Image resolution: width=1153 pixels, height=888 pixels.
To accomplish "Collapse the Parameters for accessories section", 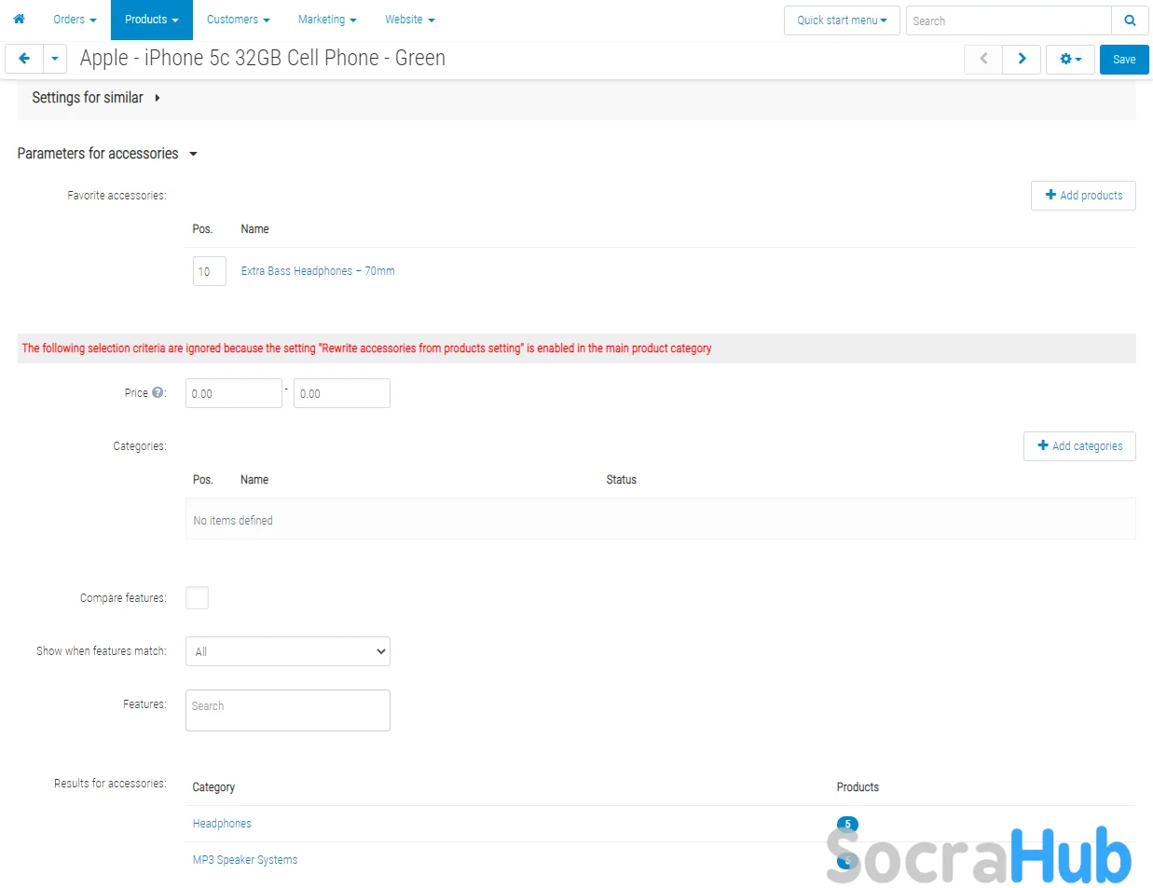I will (107, 154).
